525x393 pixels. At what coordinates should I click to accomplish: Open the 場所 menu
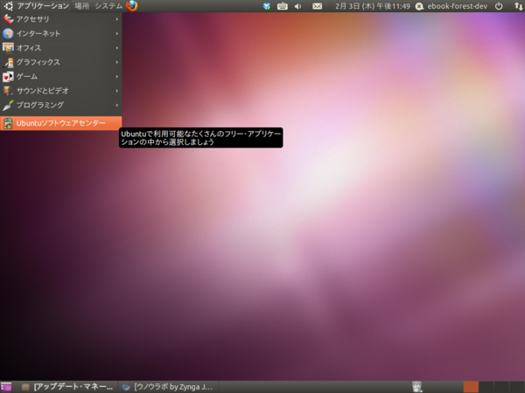81,6
